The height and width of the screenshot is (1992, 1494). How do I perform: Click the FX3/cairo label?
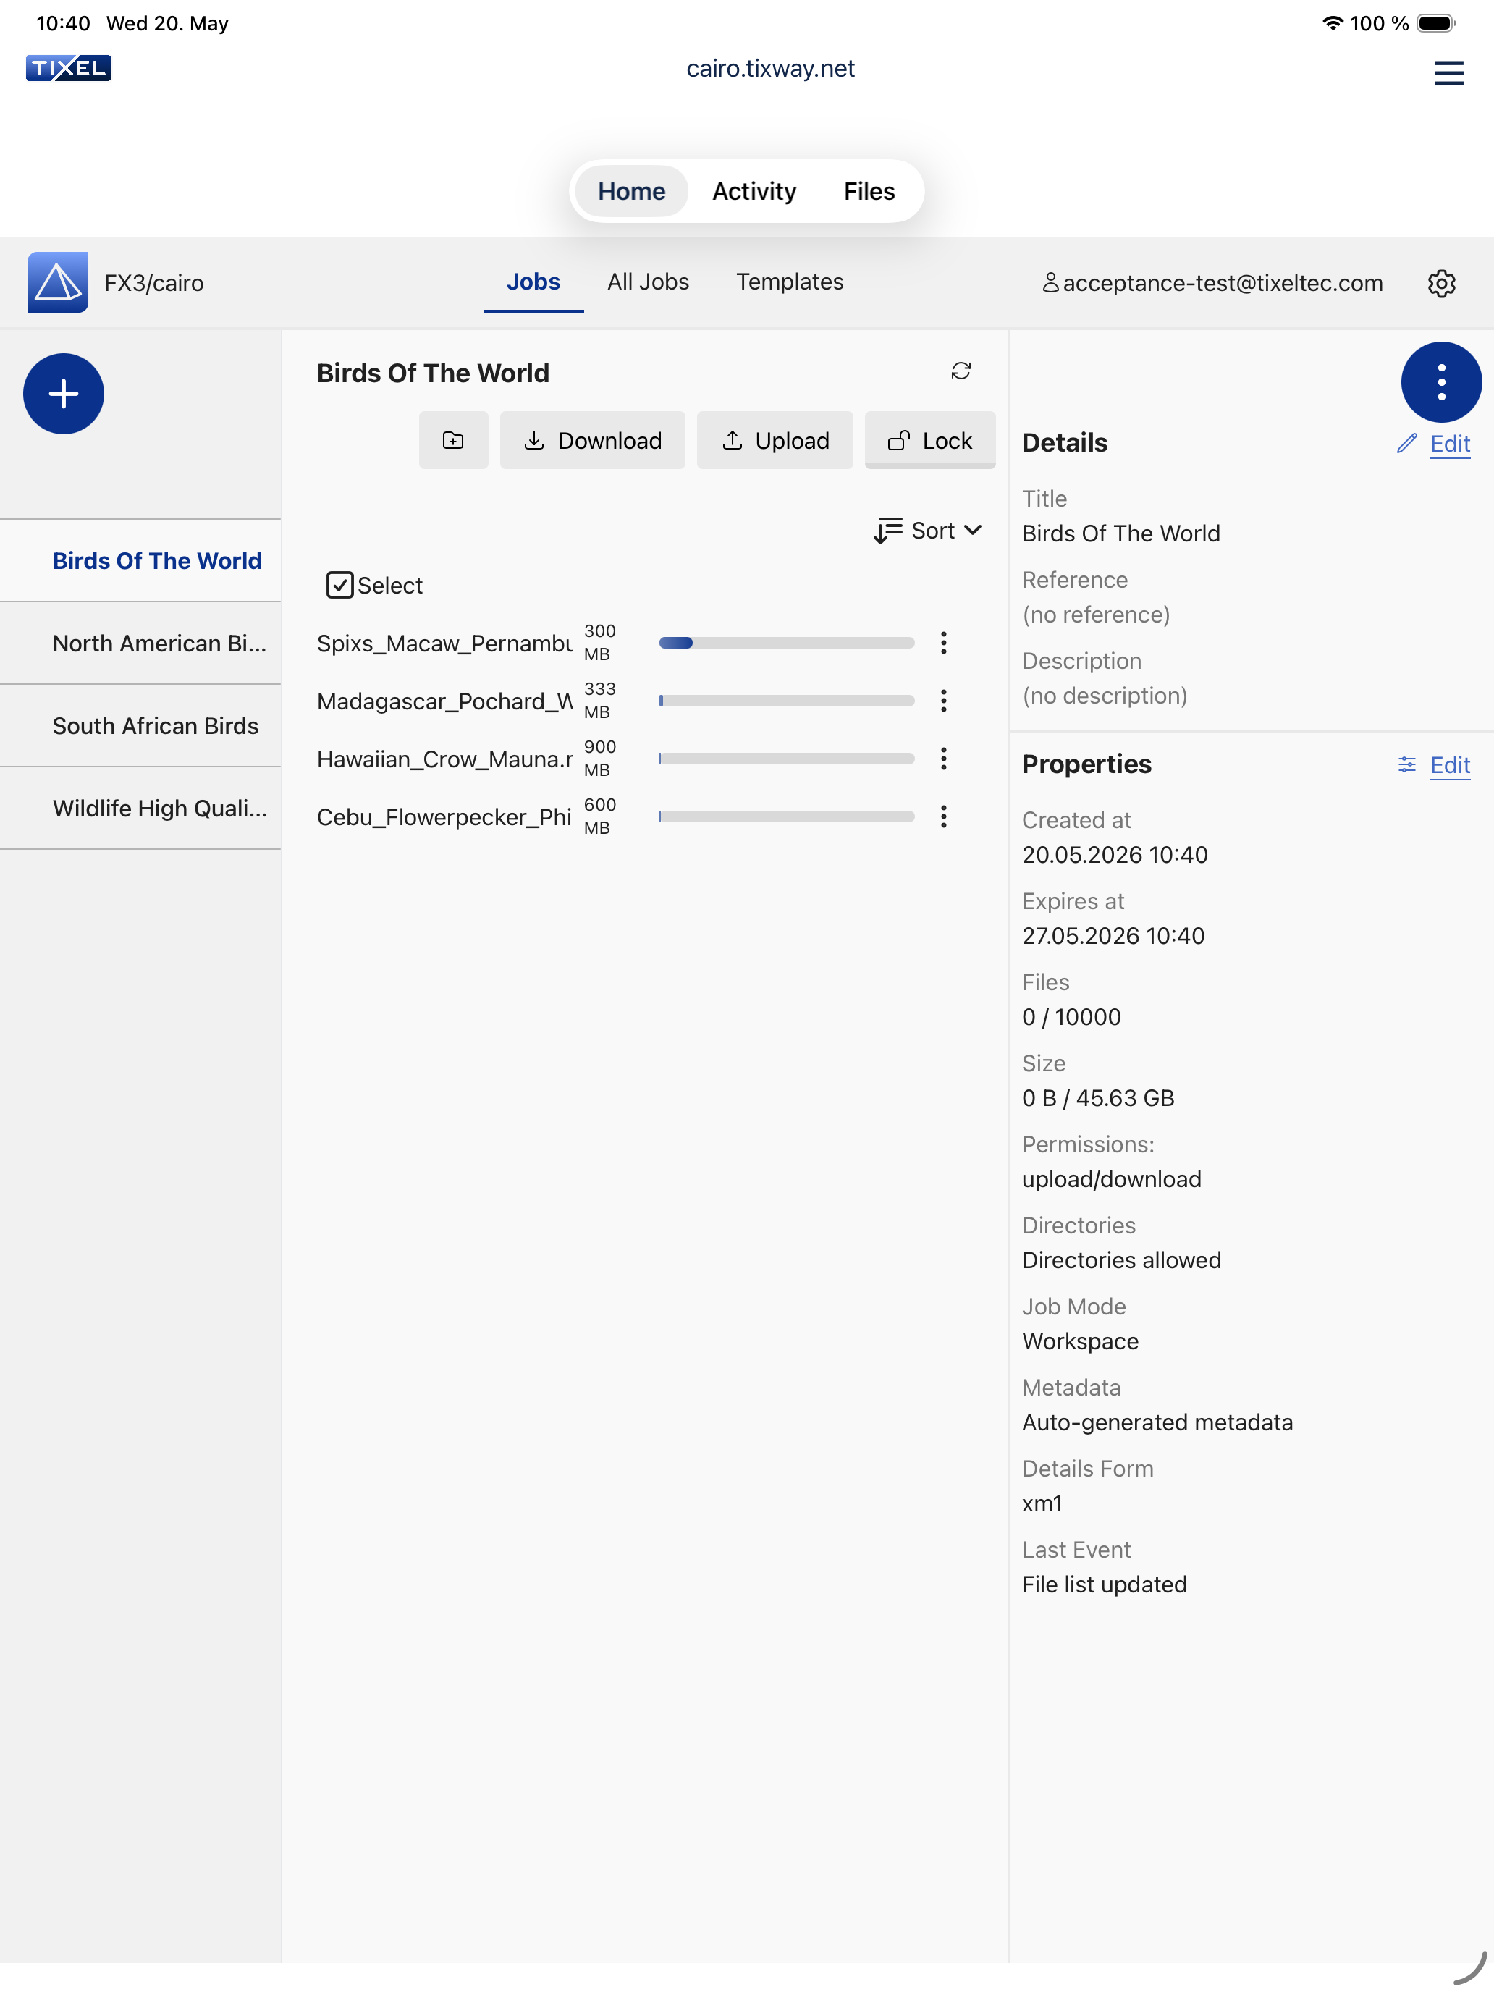[154, 283]
